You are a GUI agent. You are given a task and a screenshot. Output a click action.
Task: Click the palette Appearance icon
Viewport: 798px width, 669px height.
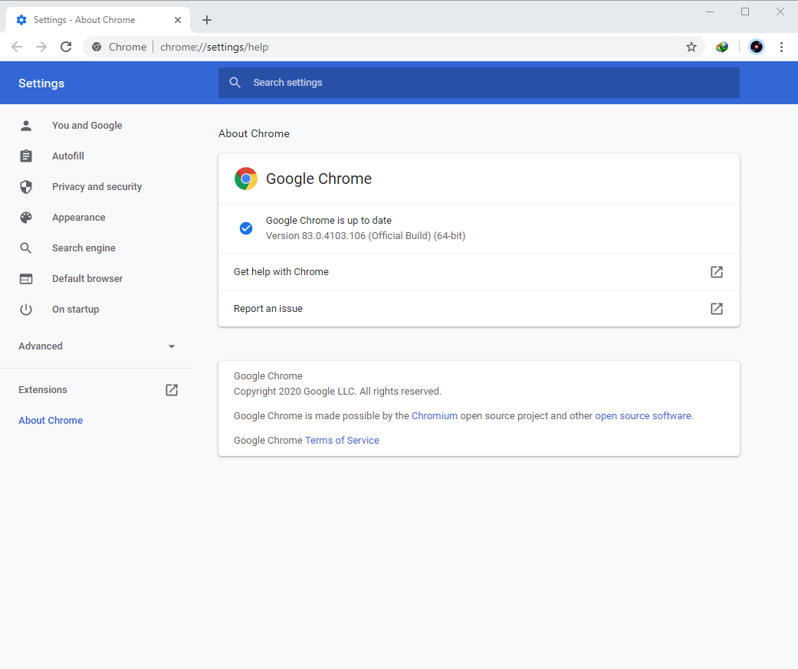click(26, 217)
